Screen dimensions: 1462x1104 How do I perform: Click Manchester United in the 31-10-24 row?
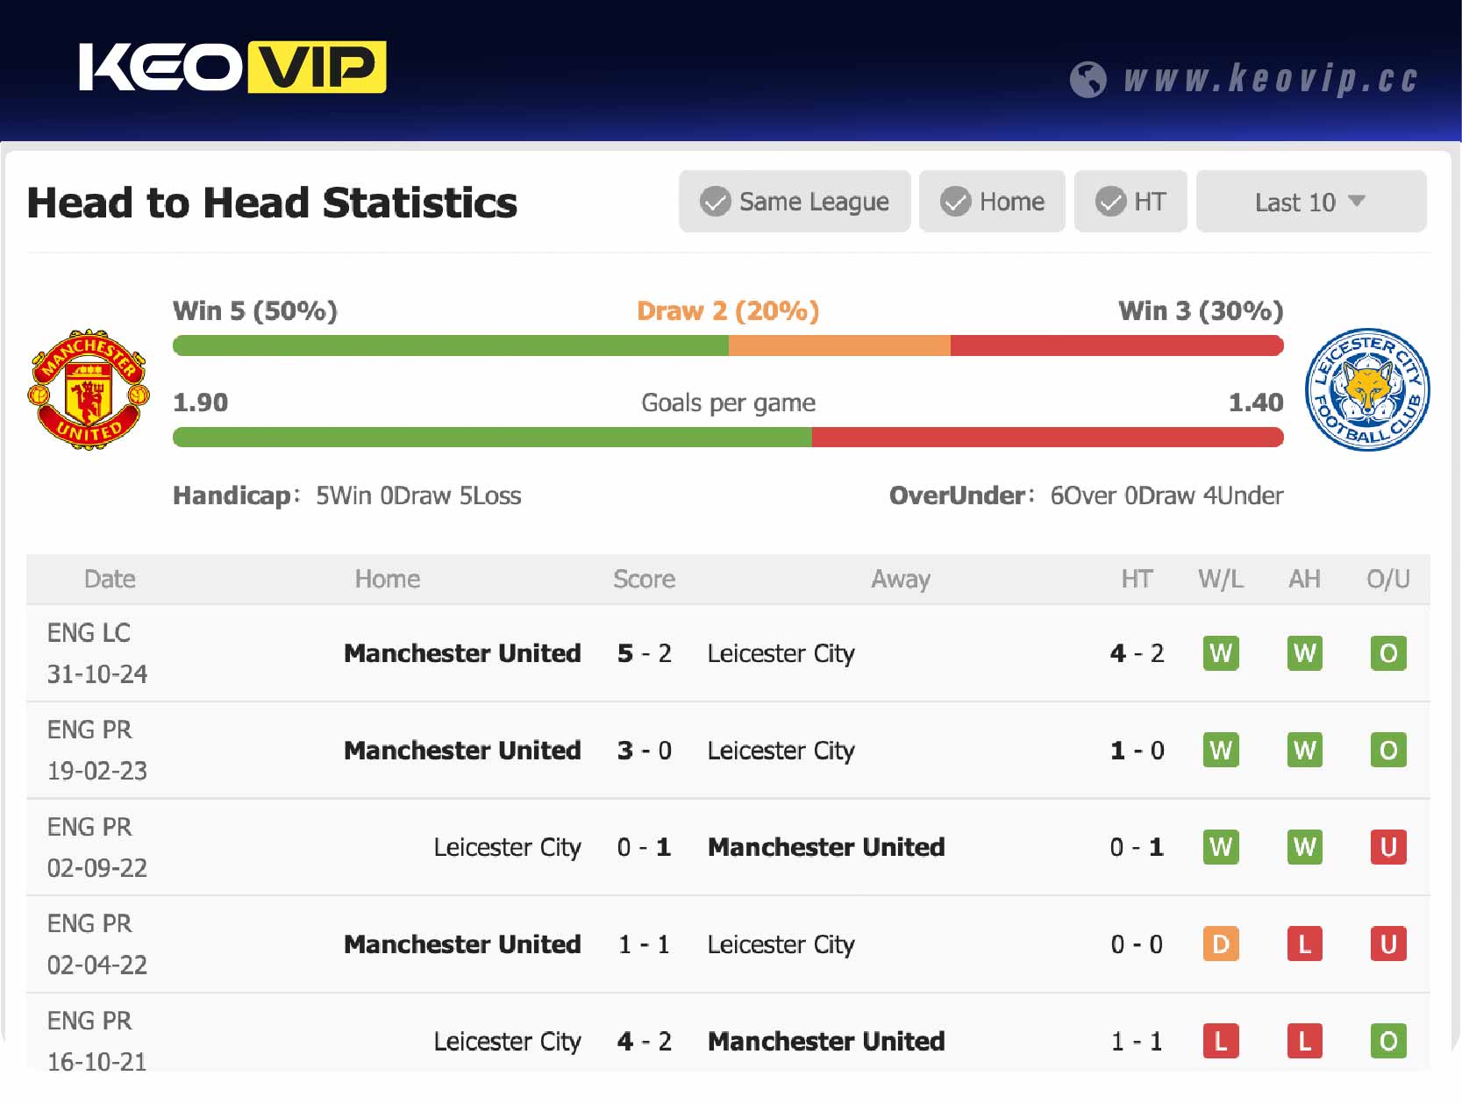click(462, 653)
